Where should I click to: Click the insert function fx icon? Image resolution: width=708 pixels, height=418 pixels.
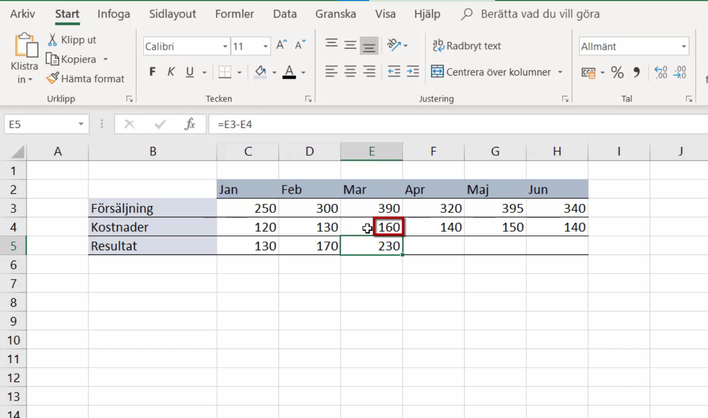[x=190, y=124]
